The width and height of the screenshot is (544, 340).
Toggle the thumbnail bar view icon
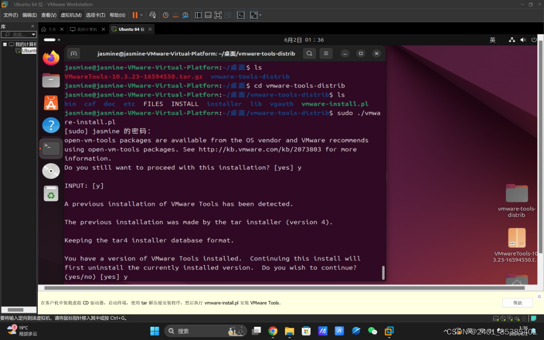click(208, 15)
